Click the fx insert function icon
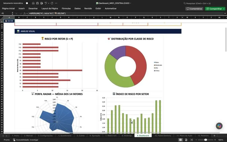The height and width of the screenshot is (142, 227). click(x=24, y=13)
